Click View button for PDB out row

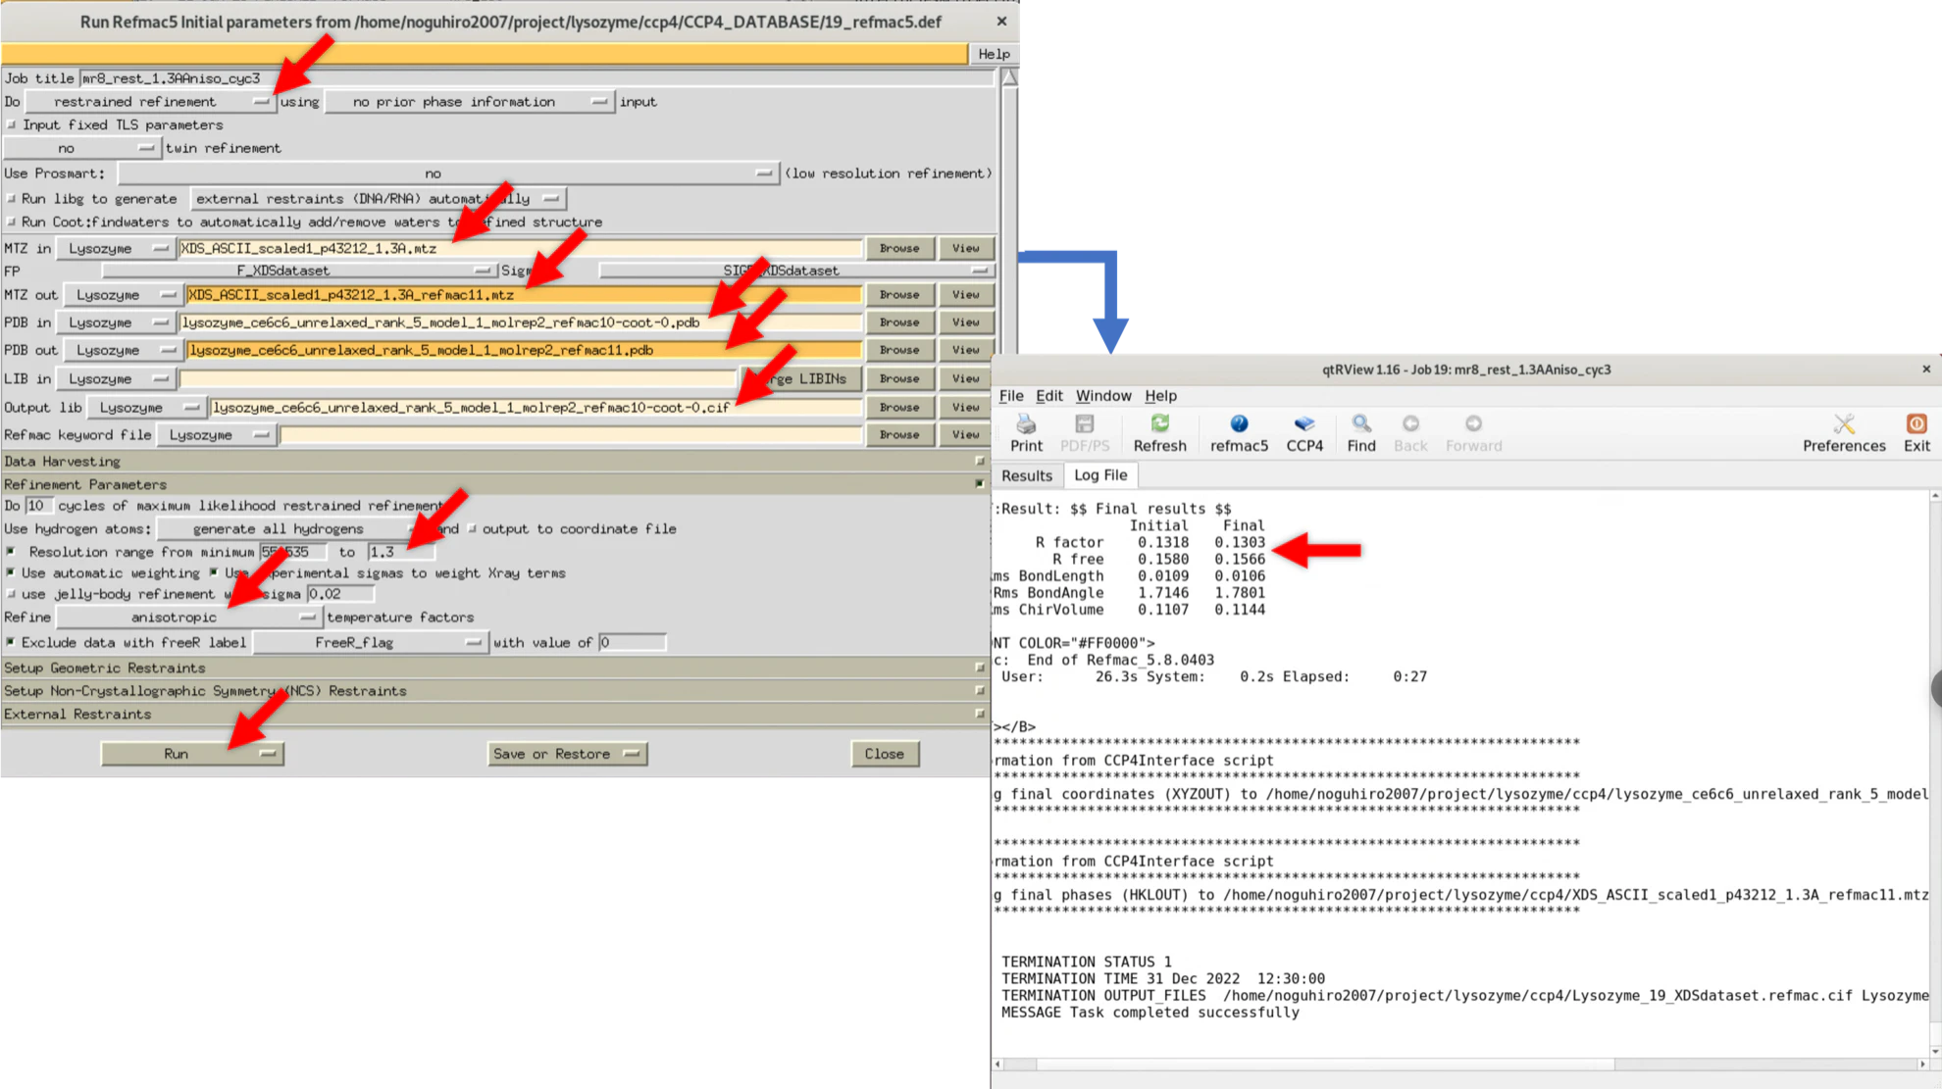(x=965, y=350)
